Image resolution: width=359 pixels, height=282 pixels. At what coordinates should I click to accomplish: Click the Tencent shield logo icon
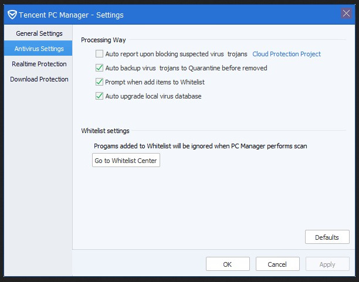point(12,15)
